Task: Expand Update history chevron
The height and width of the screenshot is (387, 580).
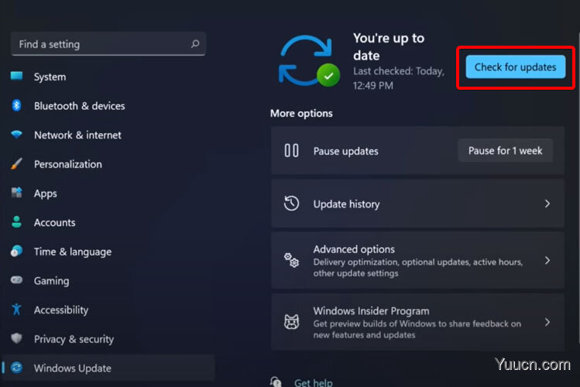Action: click(x=547, y=204)
